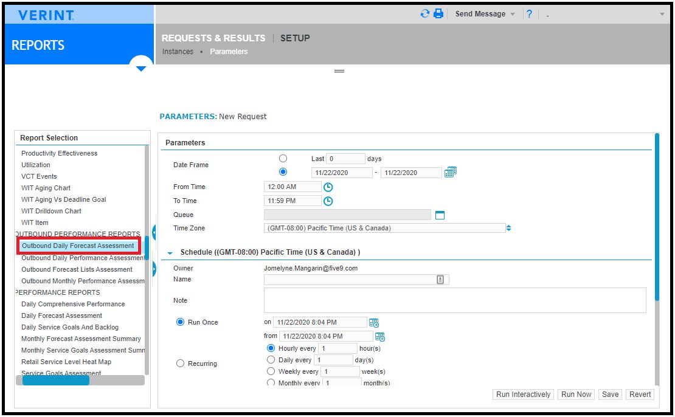Open help via question mark icon

click(529, 14)
